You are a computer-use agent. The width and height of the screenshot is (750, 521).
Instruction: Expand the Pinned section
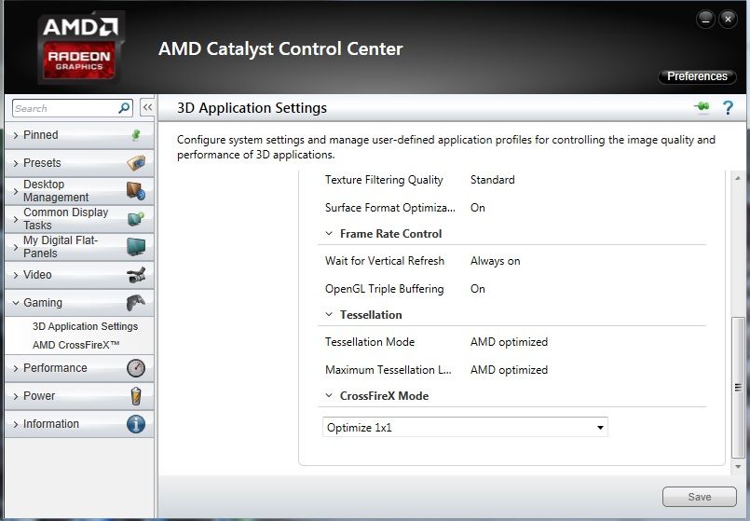coord(16,135)
